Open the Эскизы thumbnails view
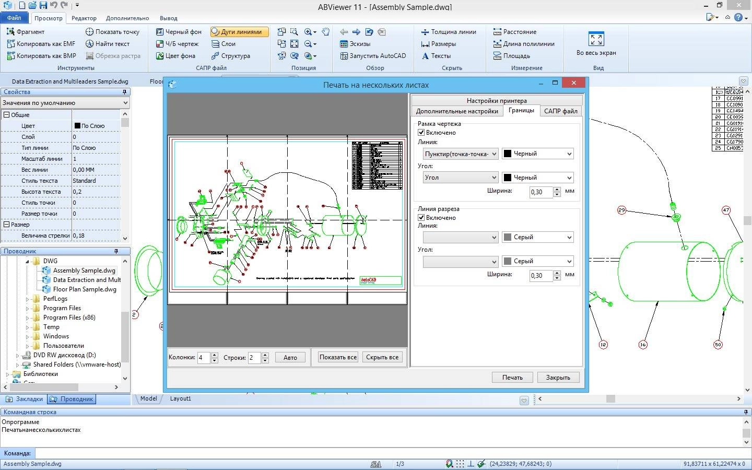This screenshot has height=470, width=752. point(355,44)
